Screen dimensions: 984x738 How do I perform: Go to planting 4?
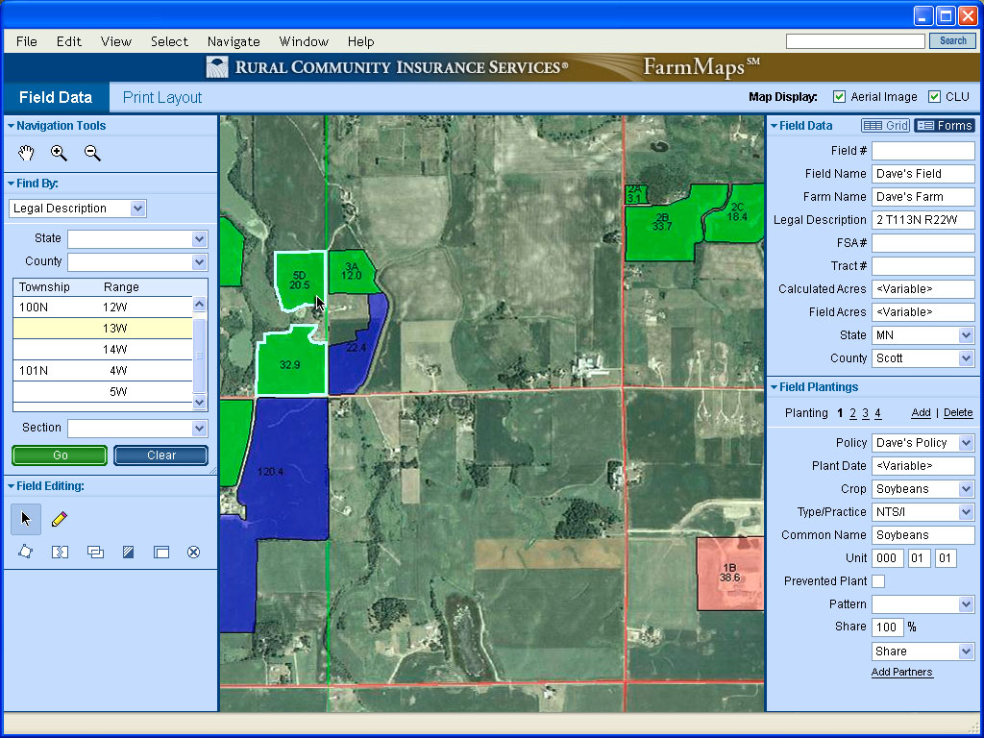click(x=877, y=413)
